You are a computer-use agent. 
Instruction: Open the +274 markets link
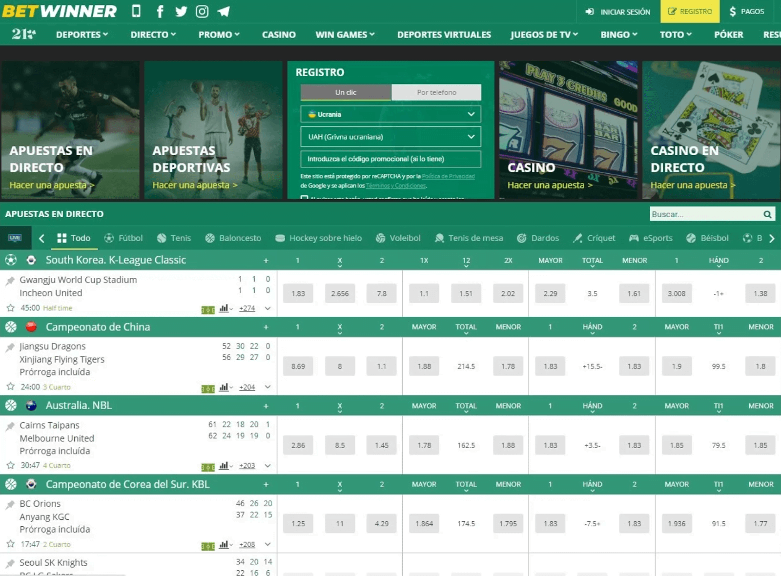[x=247, y=309]
